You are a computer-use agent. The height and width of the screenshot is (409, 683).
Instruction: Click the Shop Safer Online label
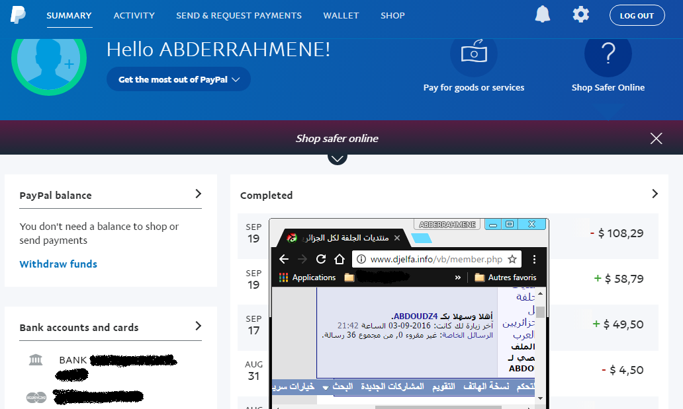[x=608, y=87]
